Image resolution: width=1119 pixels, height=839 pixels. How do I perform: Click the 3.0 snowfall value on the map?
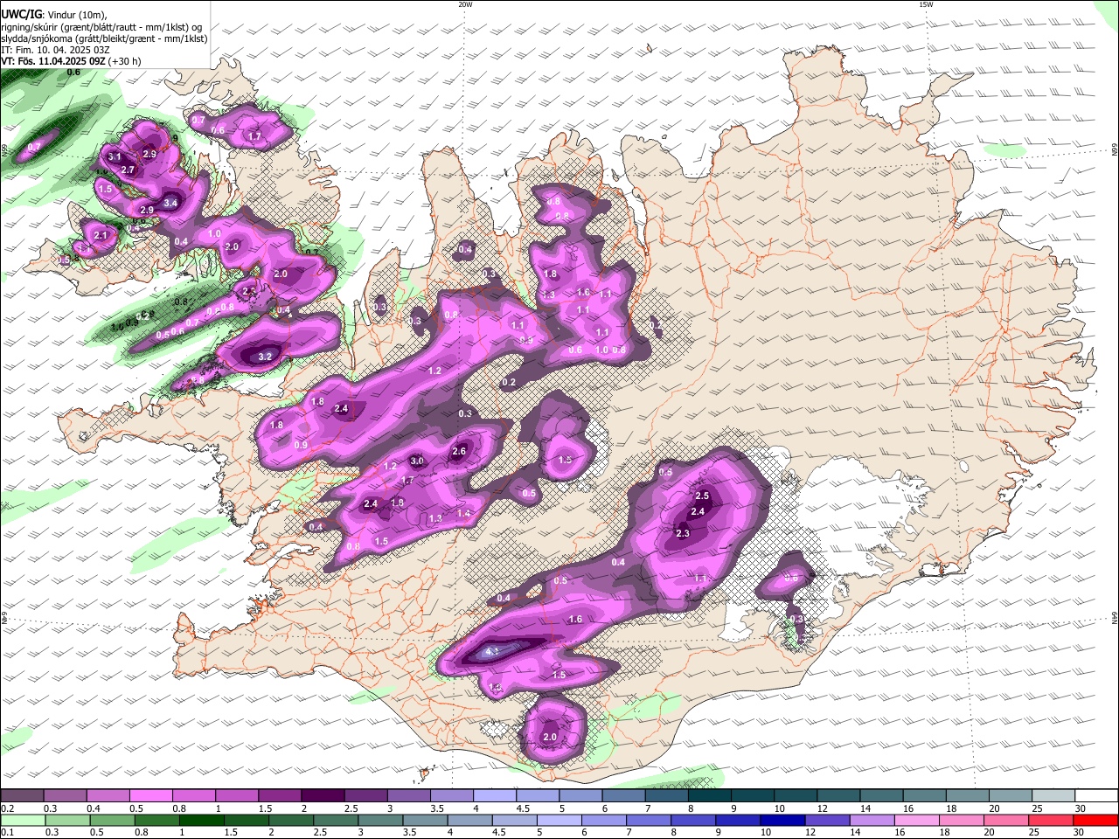coord(417,461)
